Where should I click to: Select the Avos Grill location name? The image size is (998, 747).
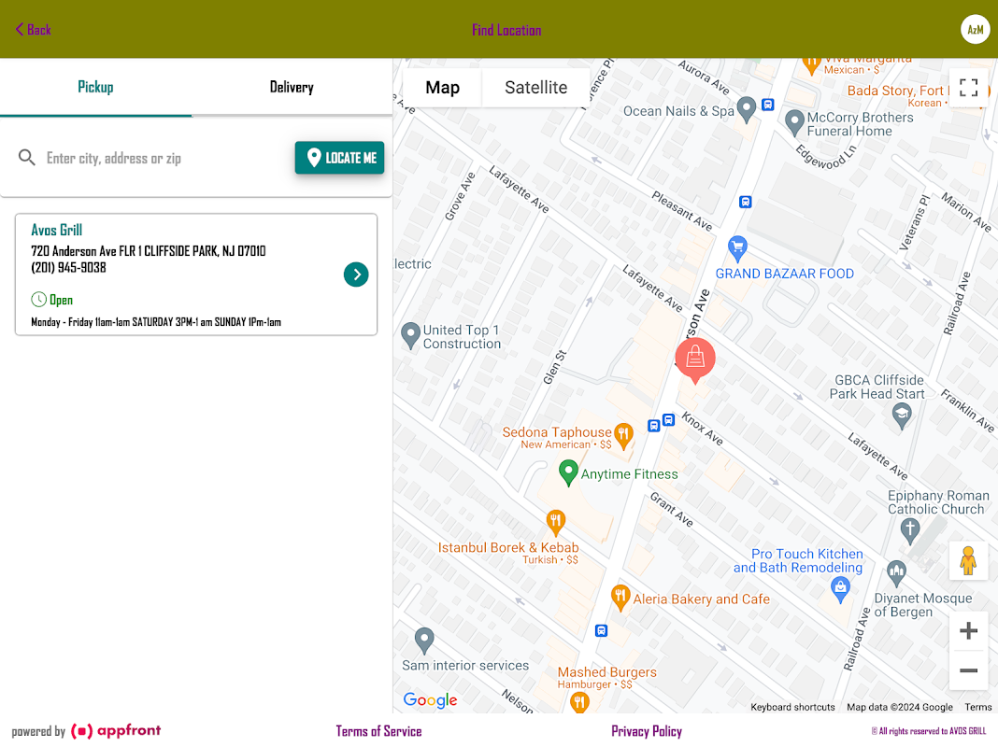(57, 230)
